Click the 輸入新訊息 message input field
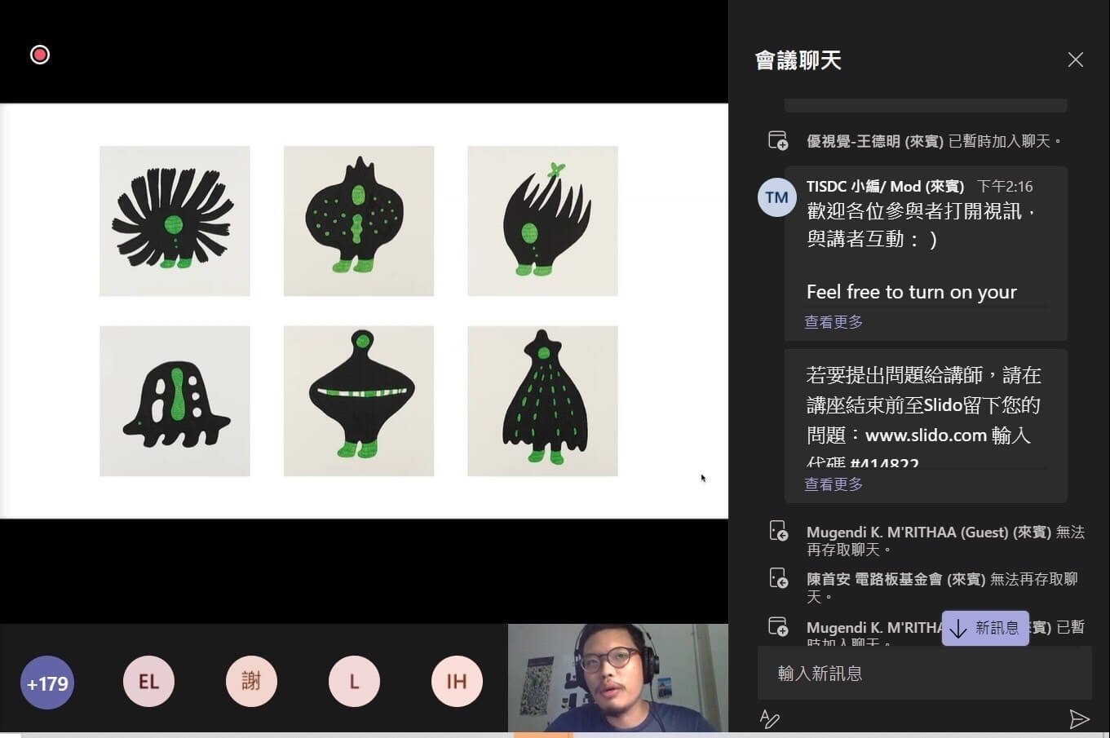Image resolution: width=1110 pixels, height=738 pixels. click(922, 673)
